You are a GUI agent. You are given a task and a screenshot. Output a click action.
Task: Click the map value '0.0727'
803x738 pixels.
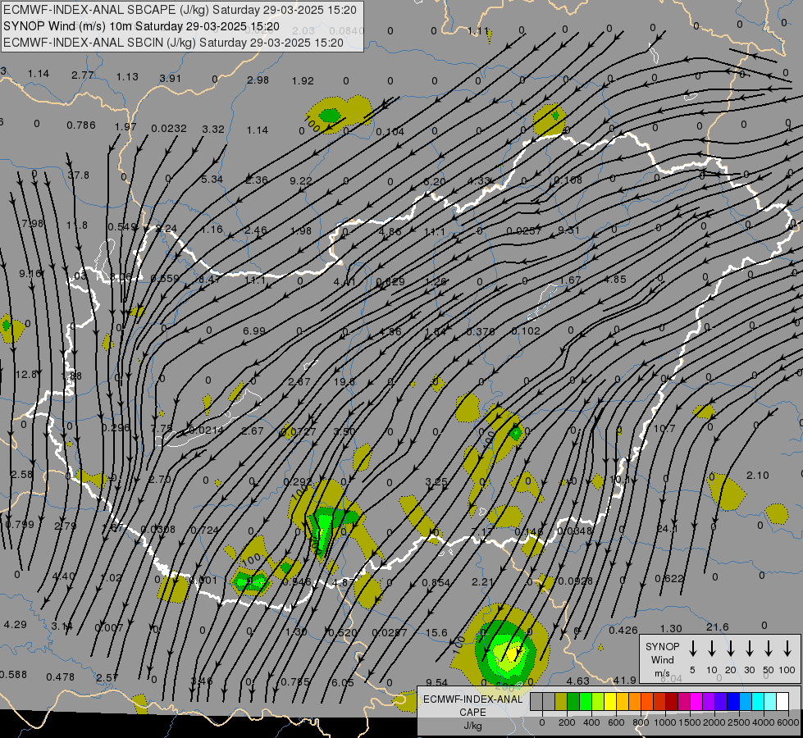(299, 432)
